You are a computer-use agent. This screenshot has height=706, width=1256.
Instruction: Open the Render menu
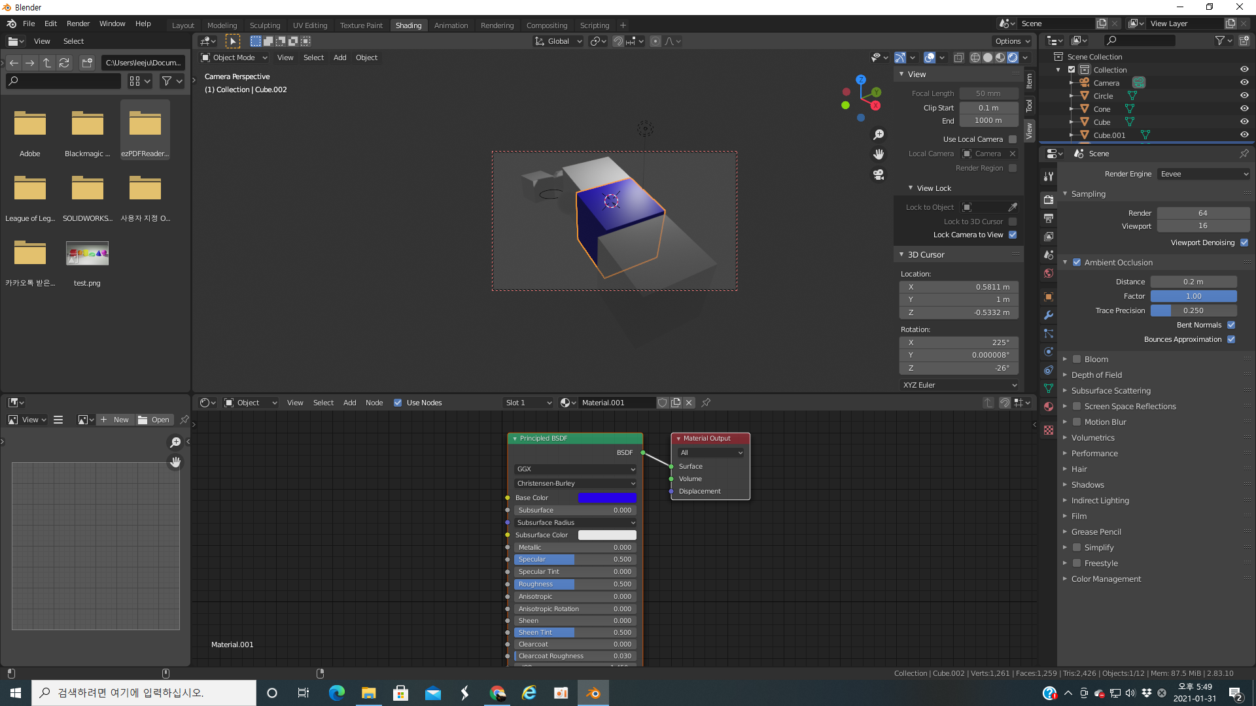[x=78, y=24]
